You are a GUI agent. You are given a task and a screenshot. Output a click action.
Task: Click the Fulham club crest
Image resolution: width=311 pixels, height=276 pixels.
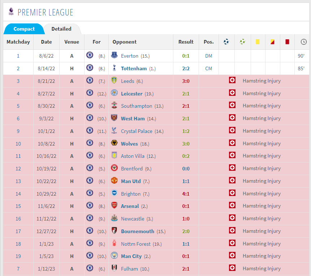[x=114, y=268]
